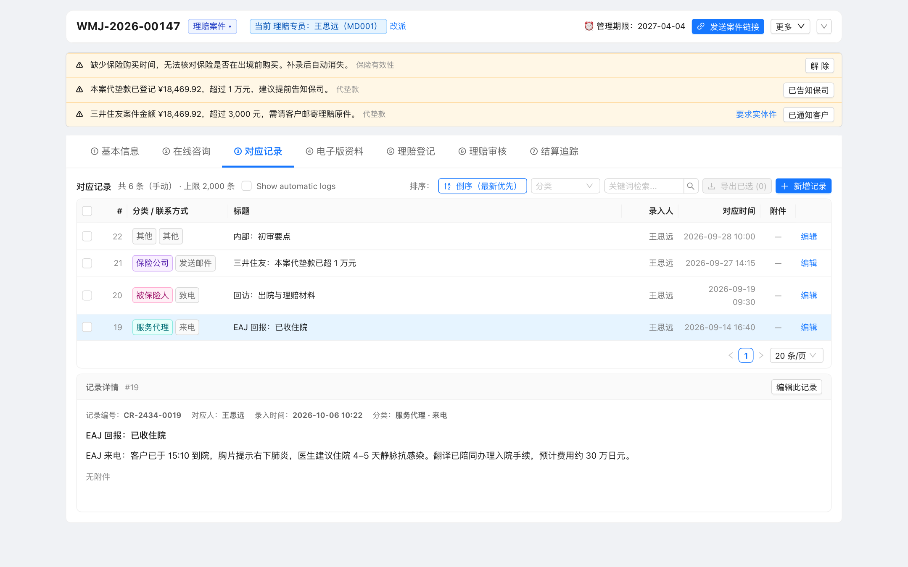This screenshot has height=567, width=908.
Task: Click the 要求实体件 link
Action: [756, 114]
